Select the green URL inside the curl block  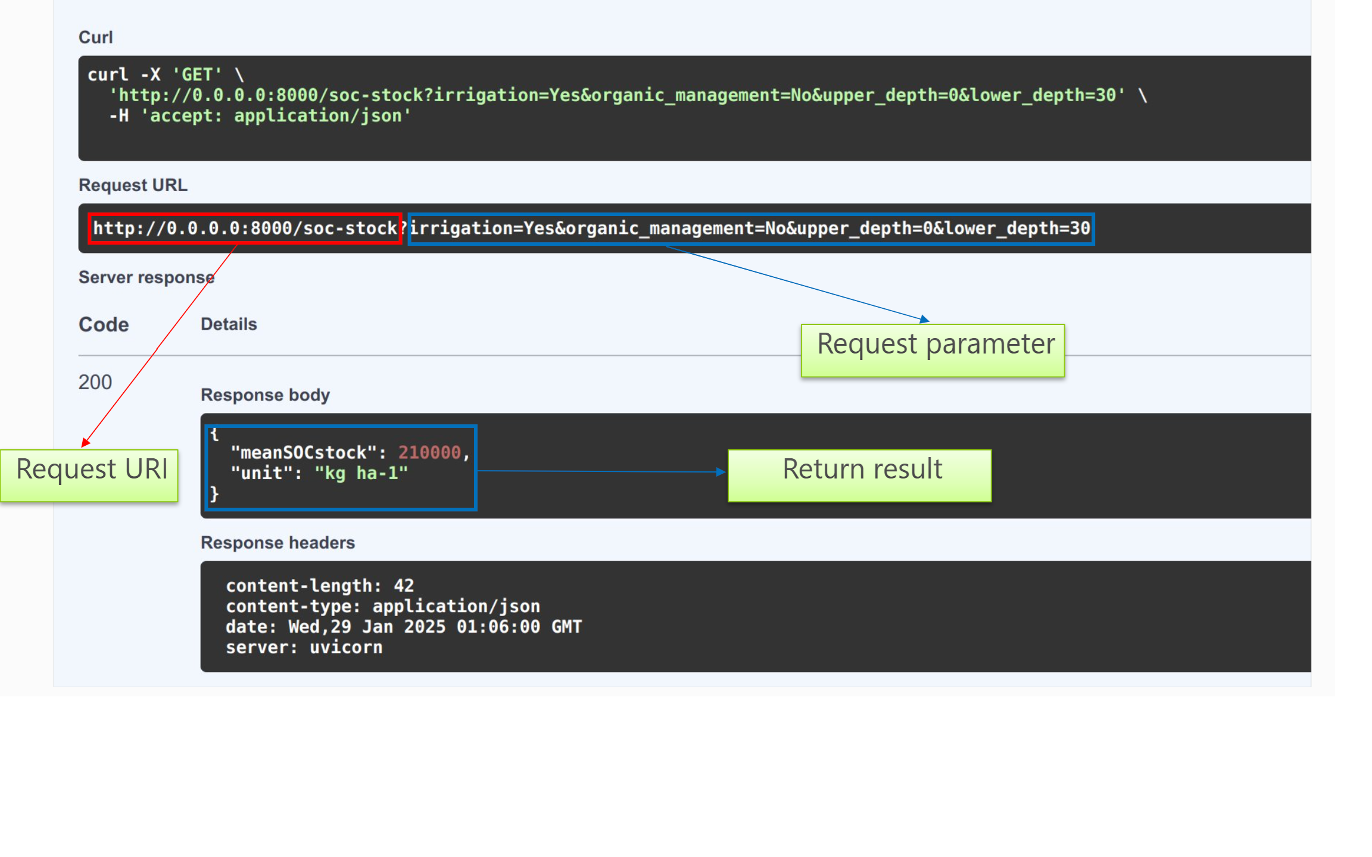click(x=616, y=95)
